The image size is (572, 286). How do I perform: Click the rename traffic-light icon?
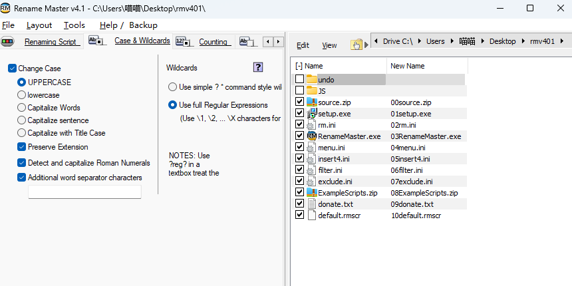point(8,42)
